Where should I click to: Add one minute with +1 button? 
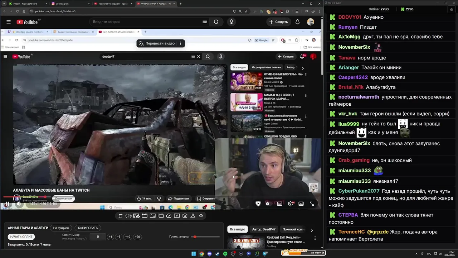tap(111, 237)
